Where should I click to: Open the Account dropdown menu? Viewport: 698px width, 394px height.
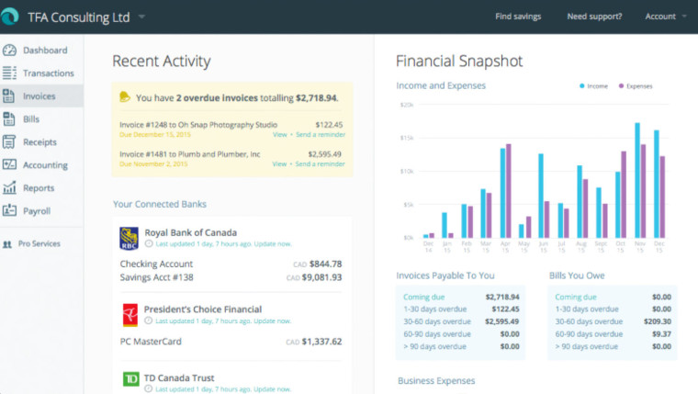point(665,17)
